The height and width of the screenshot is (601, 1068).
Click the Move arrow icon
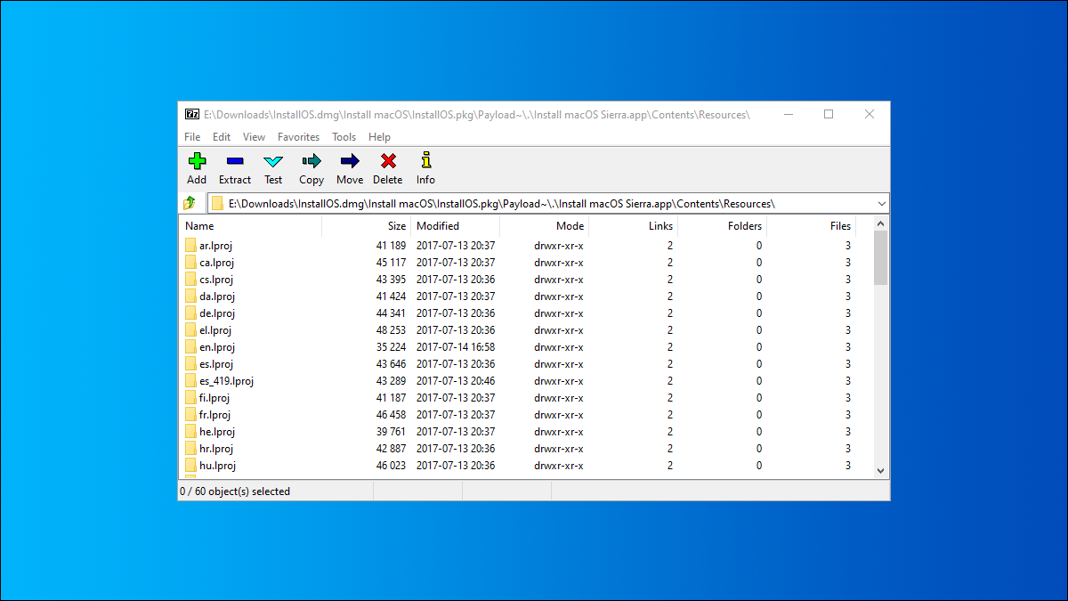point(350,161)
